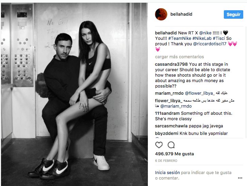Open the #TeamNike hashtag
The height and width of the screenshot is (186, 247).
pos(180,38)
